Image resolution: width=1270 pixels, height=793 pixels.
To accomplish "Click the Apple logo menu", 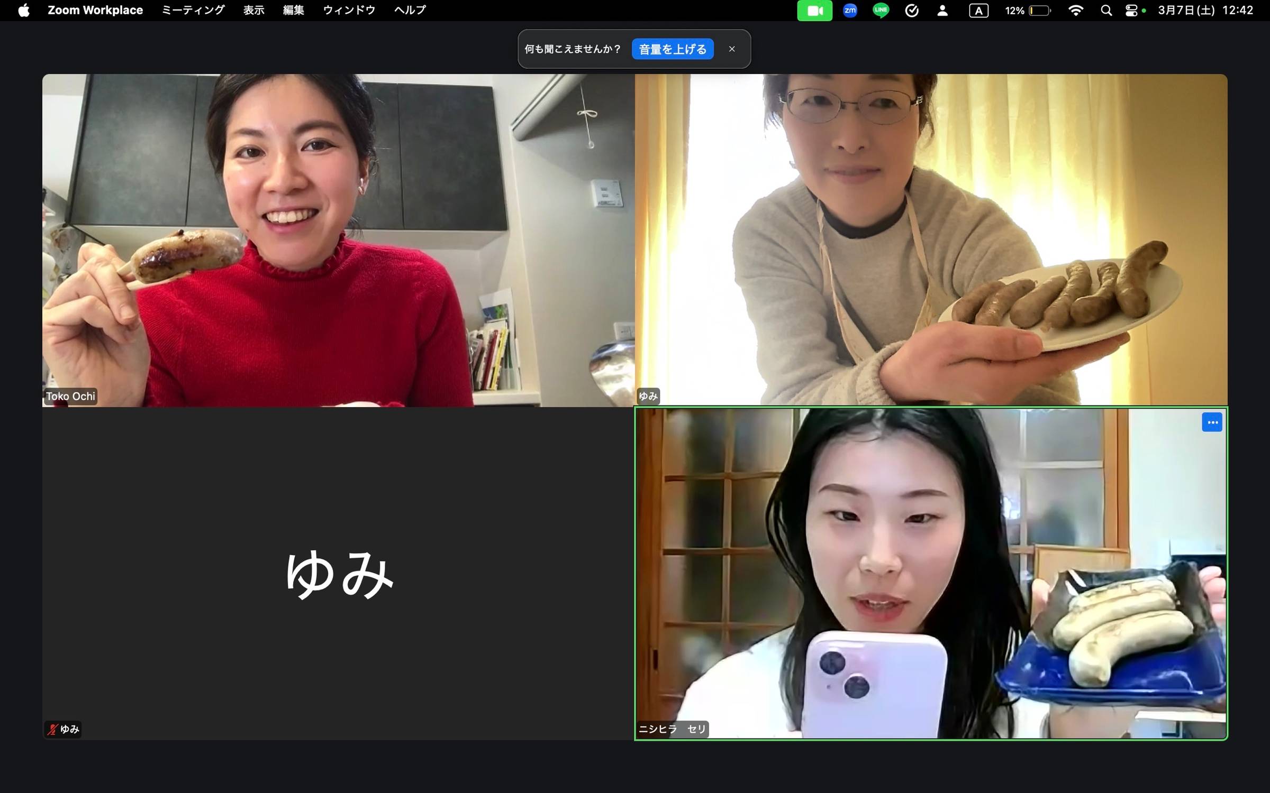I will click(x=24, y=11).
